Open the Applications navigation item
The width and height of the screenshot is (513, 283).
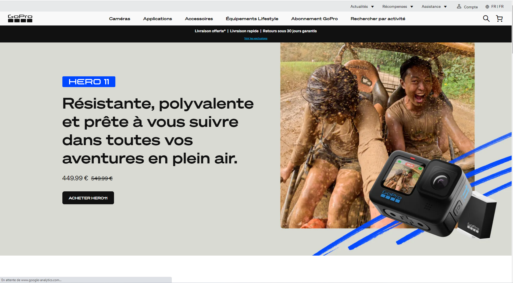[x=158, y=19]
